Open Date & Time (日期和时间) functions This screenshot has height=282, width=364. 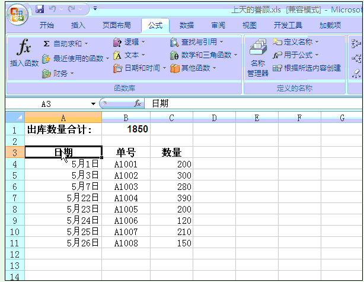point(139,68)
